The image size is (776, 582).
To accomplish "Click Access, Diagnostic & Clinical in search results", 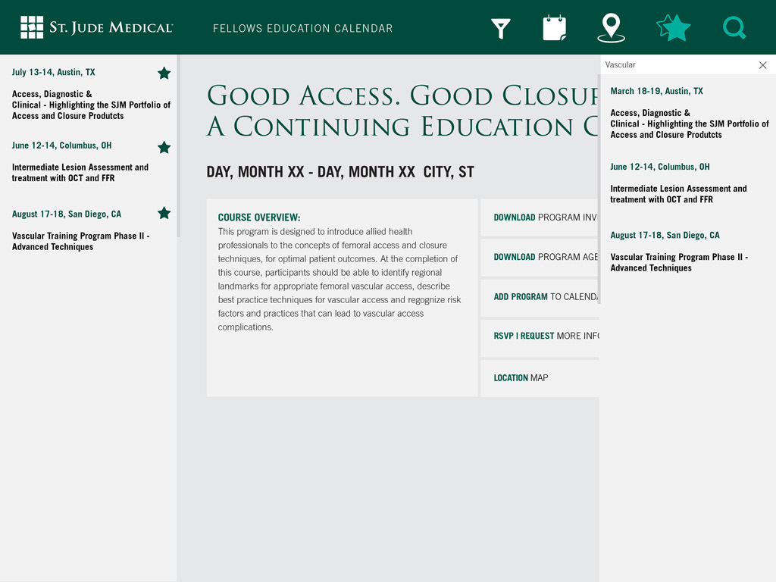I will 690,124.
